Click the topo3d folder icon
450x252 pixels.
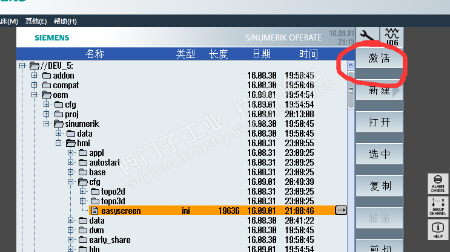coord(95,201)
